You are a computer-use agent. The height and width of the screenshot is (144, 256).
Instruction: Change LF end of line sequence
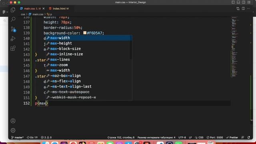pos(190,138)
